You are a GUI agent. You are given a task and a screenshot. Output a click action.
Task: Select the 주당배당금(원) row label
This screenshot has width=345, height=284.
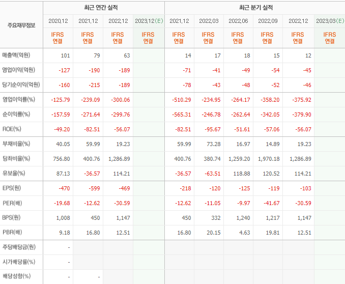coord(19,247)
